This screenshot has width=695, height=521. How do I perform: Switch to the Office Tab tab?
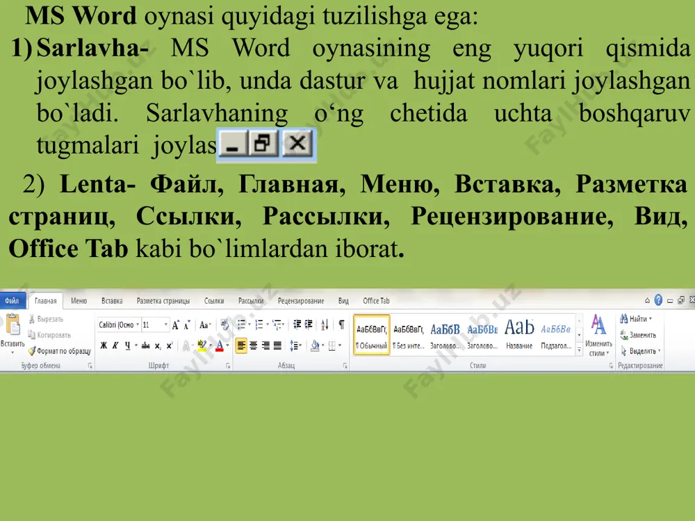[376, 300]
